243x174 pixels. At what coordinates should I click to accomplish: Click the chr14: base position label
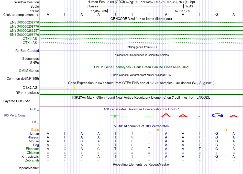tap(34, 11)
